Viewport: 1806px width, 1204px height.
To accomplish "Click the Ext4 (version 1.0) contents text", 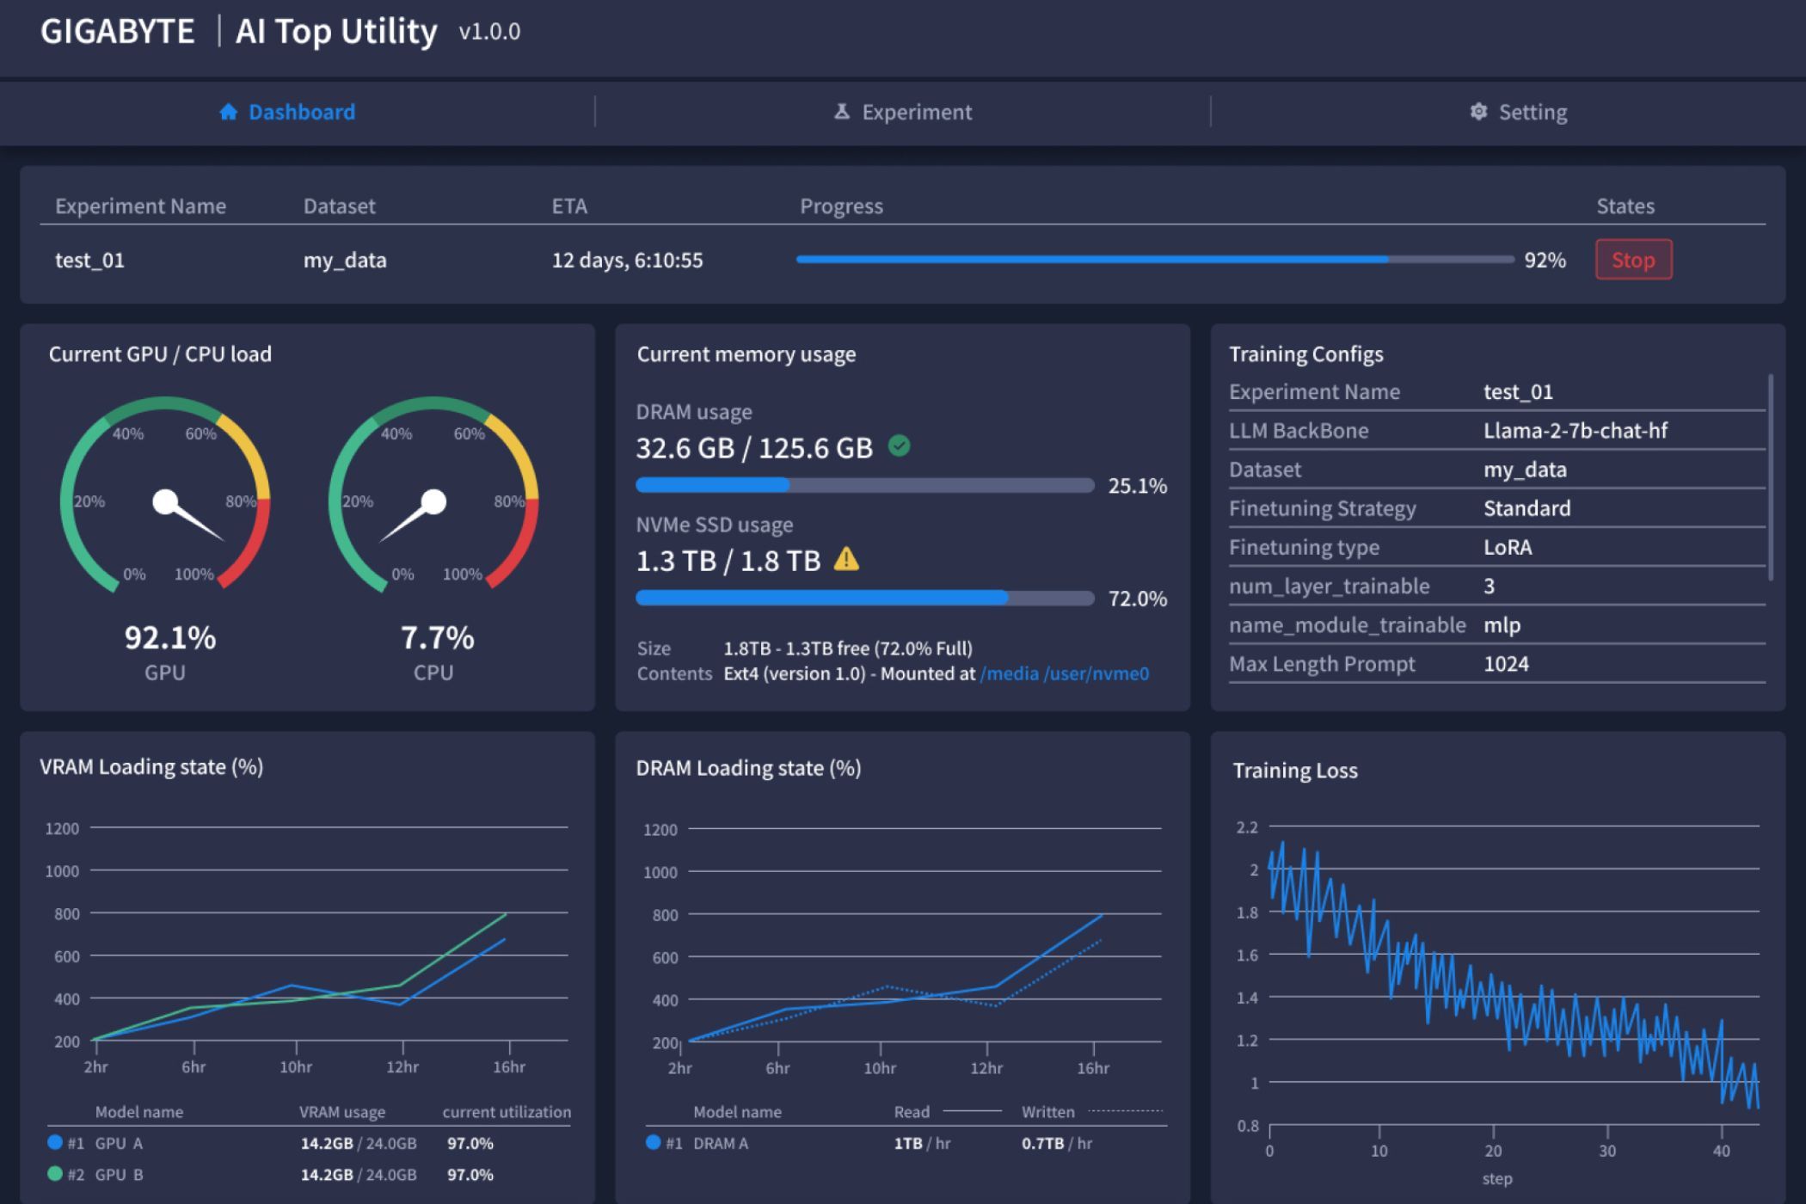I will point(795,673).
